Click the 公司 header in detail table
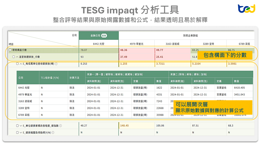Viewport: 260px width, 146px height. 28,78
